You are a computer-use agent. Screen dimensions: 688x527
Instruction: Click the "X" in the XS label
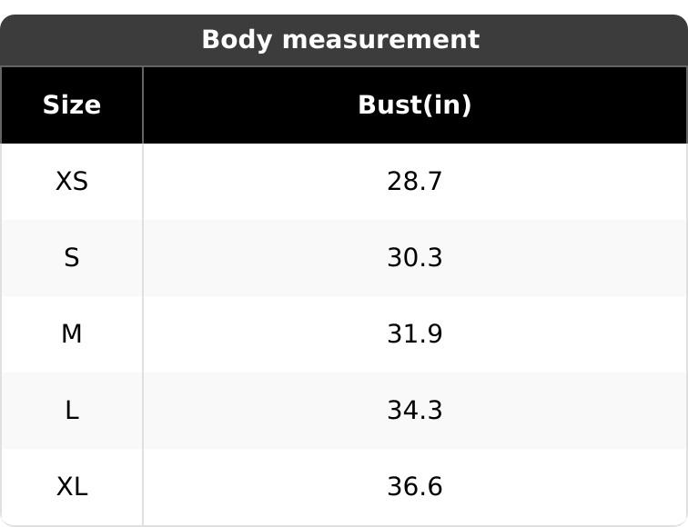(65, 182)
